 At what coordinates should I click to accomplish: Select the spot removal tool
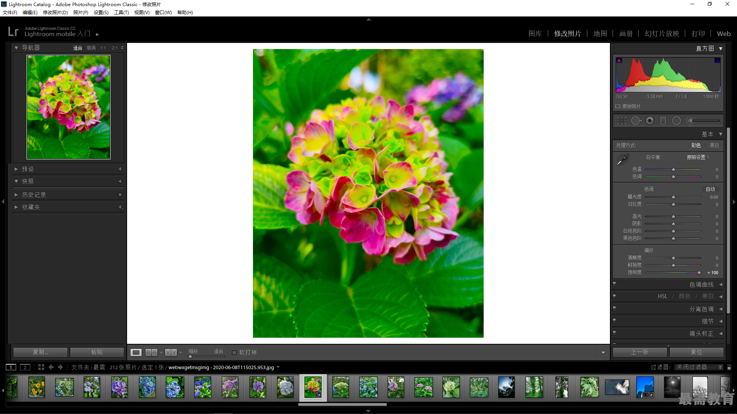pyautogui.click(x=636, y=121)
